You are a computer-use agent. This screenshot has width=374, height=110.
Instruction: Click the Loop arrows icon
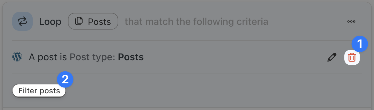pyautogui.click(x=22, y=21)
